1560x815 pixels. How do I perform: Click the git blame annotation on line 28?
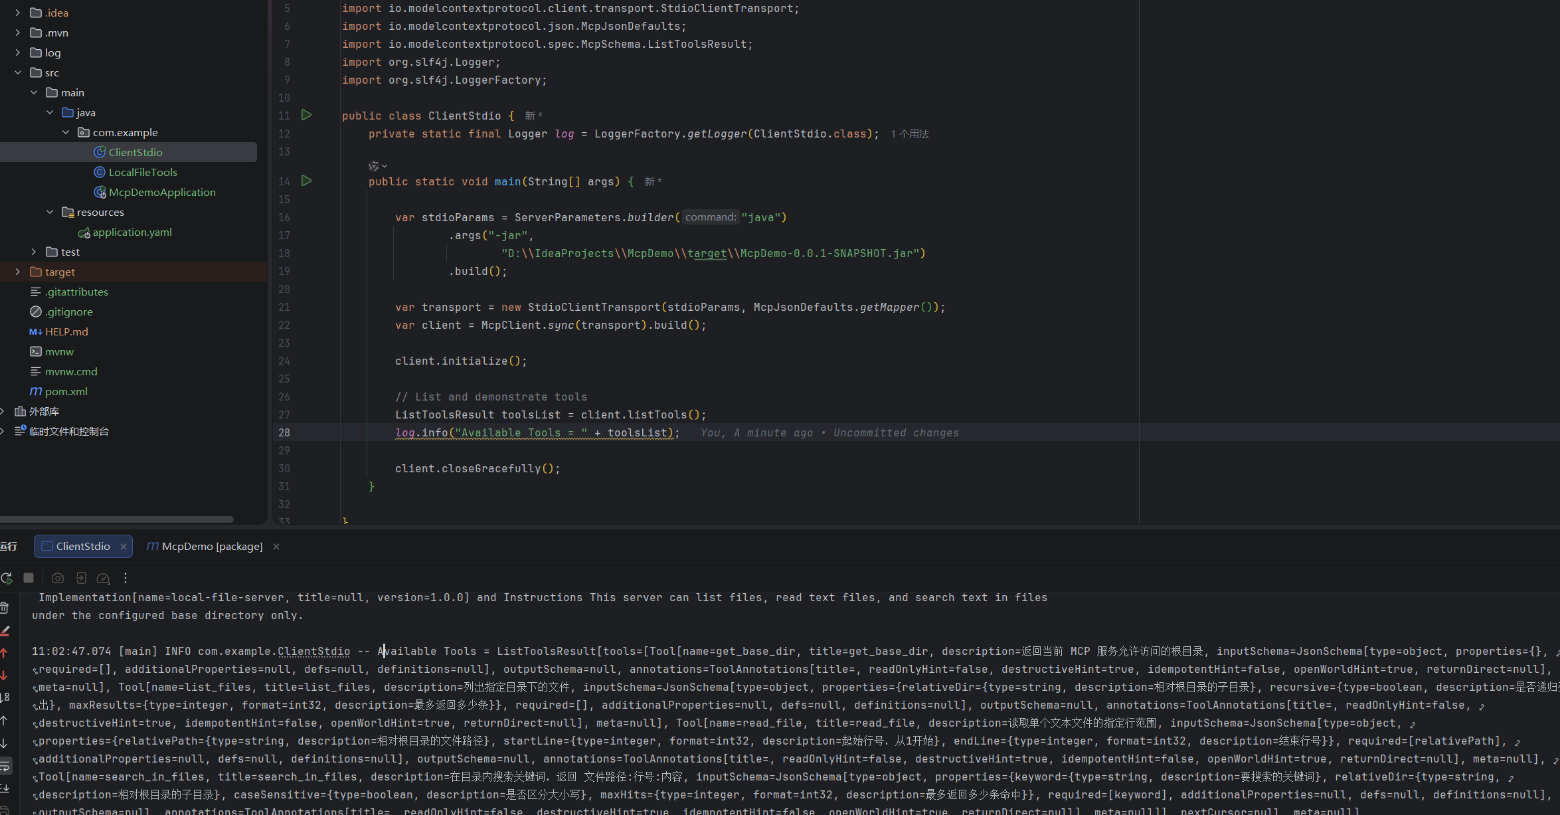829,433
